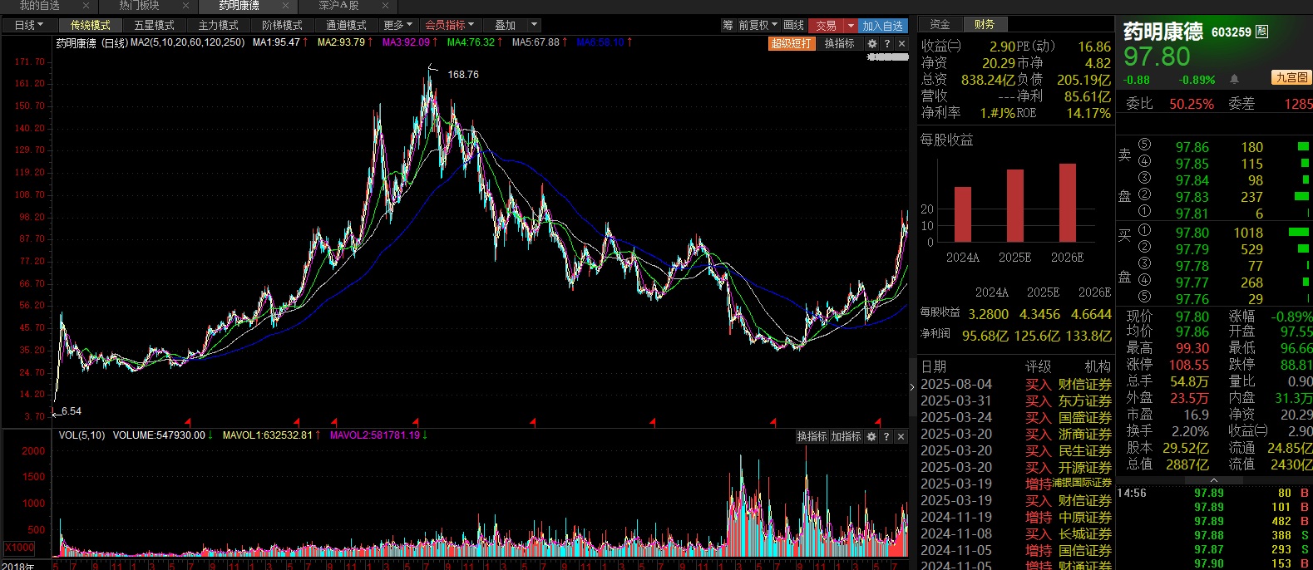This screenshot has height=570, width=1313.
Task: Click the 九宫图 button
Action: 1291,77
